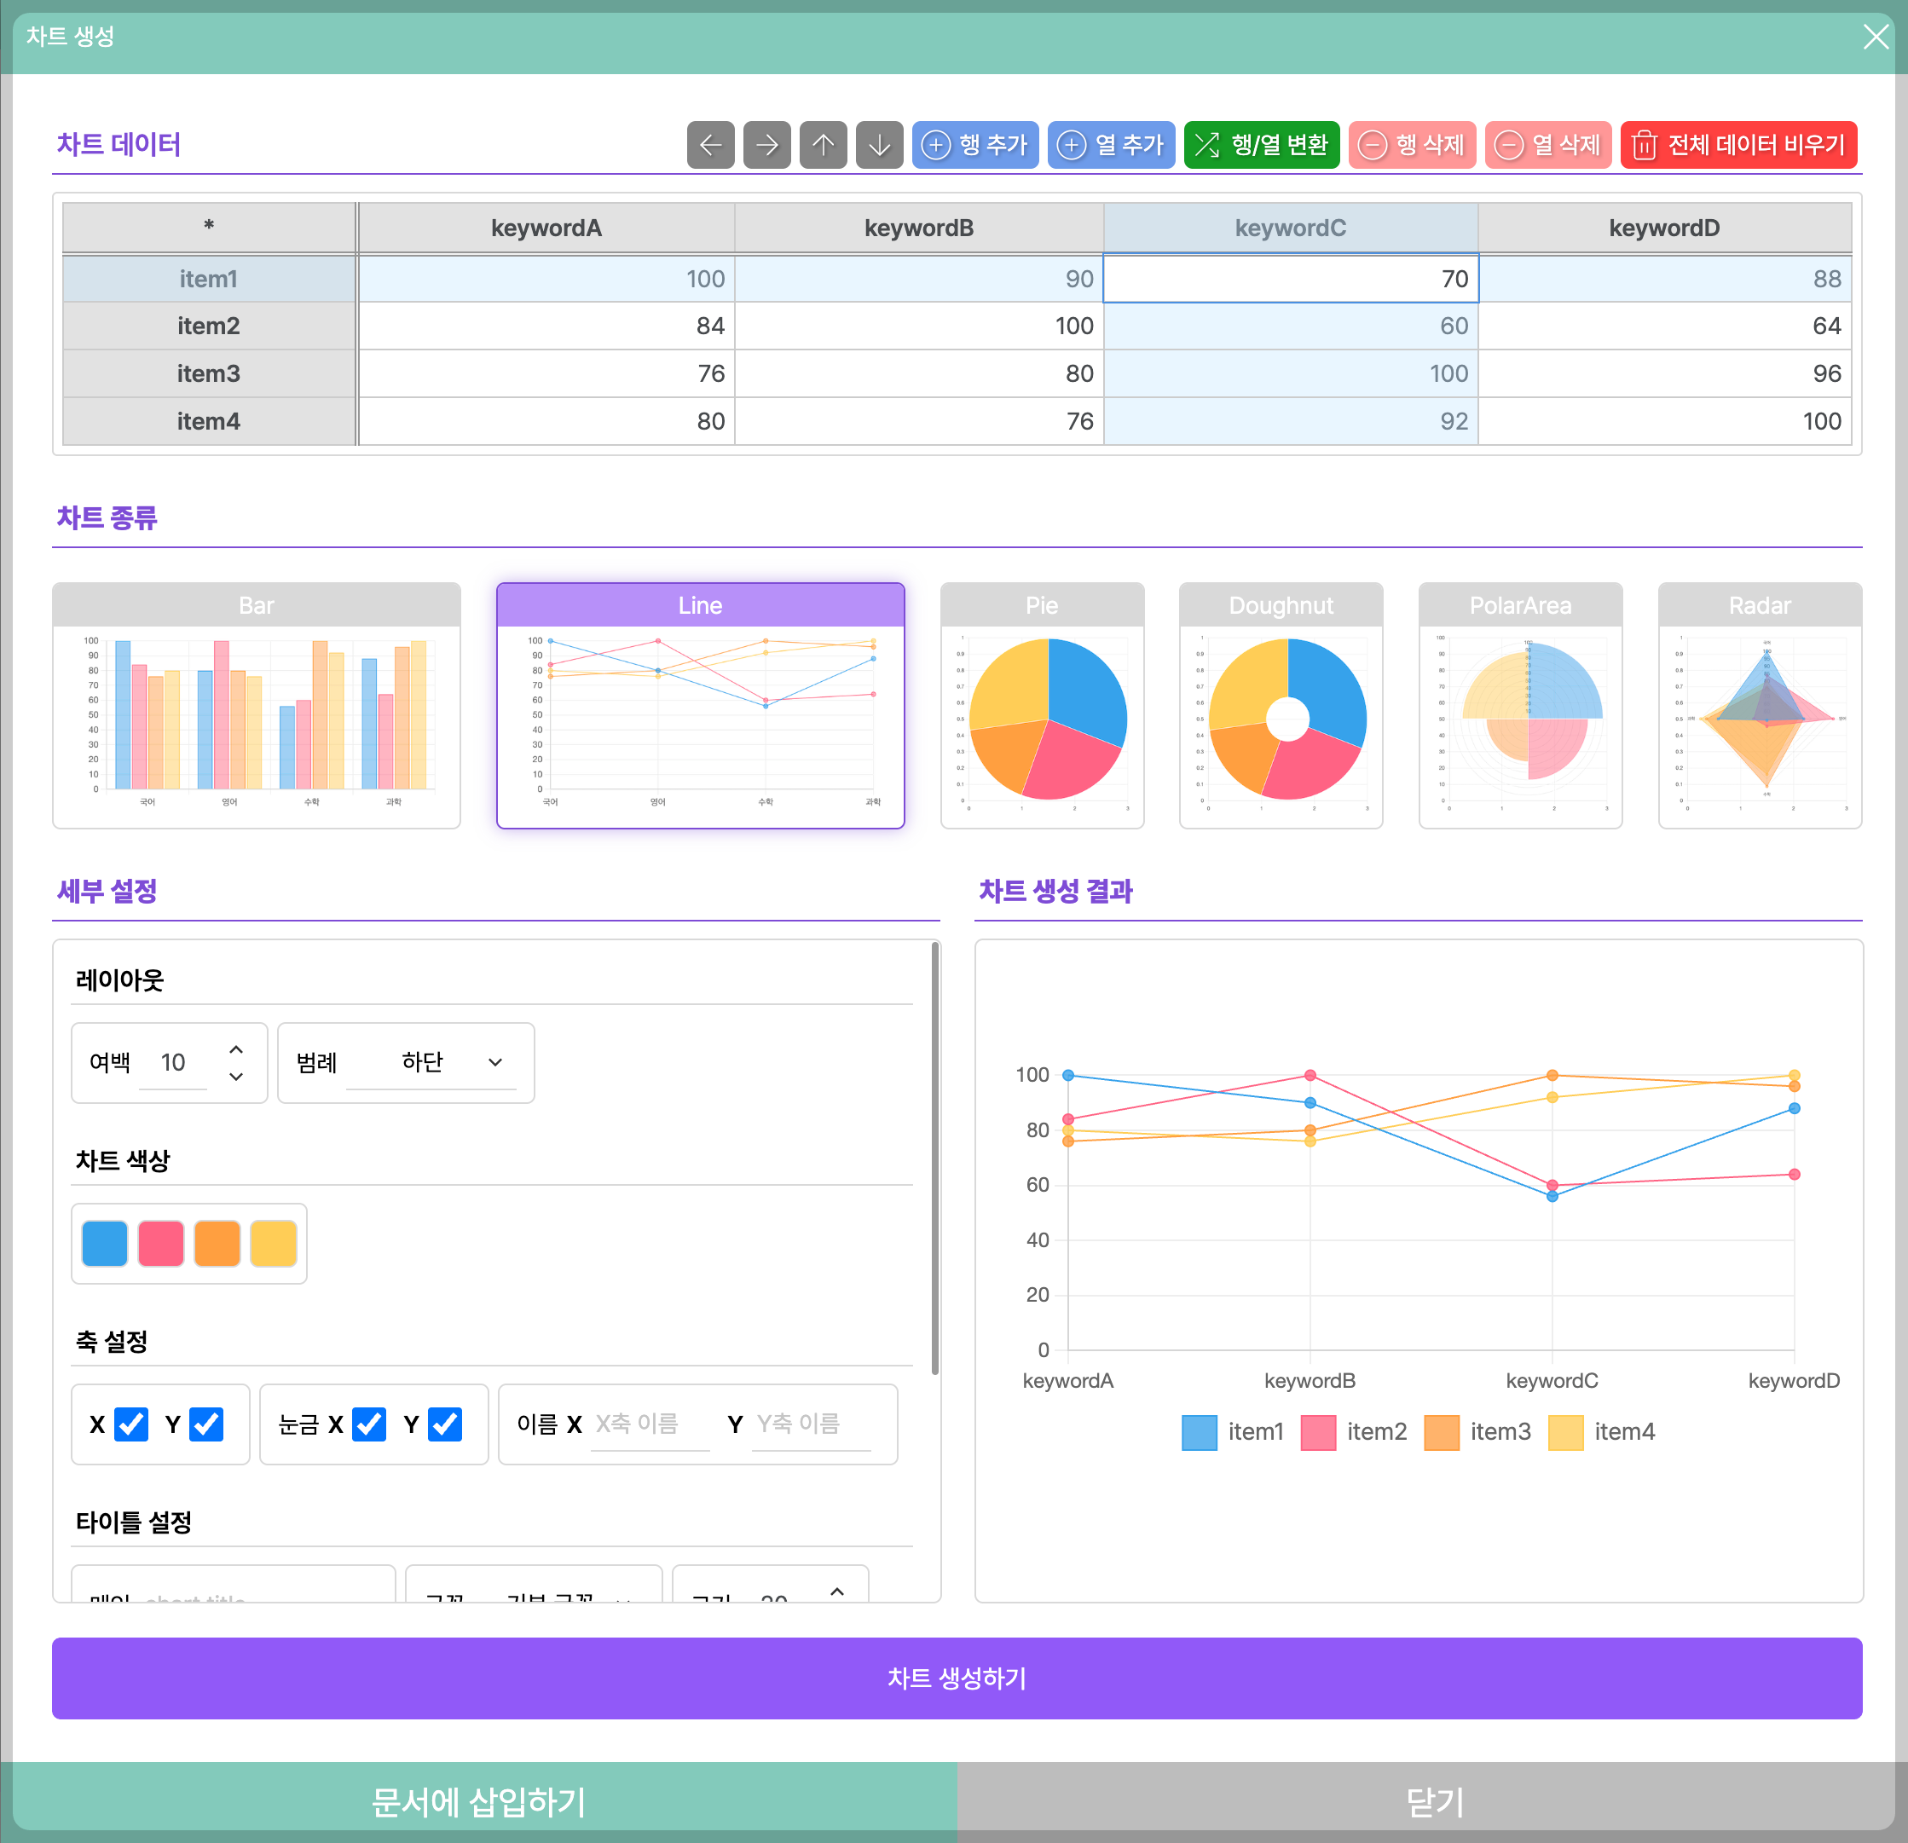Screen dimensions: 1908x1843
Task: Decrease the 여백 margin stepper value
Action: 235,1076
